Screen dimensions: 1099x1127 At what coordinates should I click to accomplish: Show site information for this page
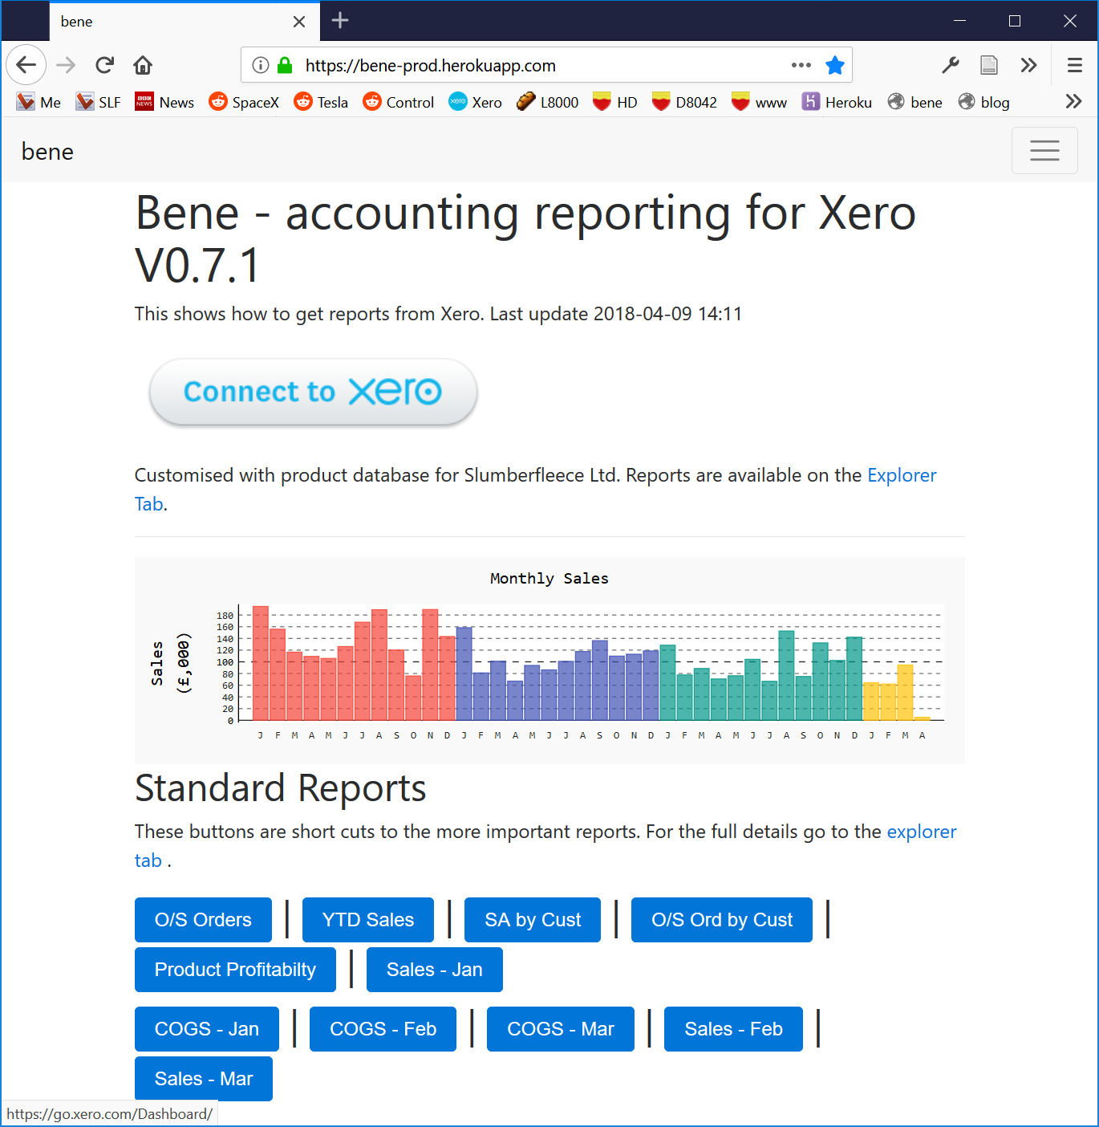tap(261, 65)
